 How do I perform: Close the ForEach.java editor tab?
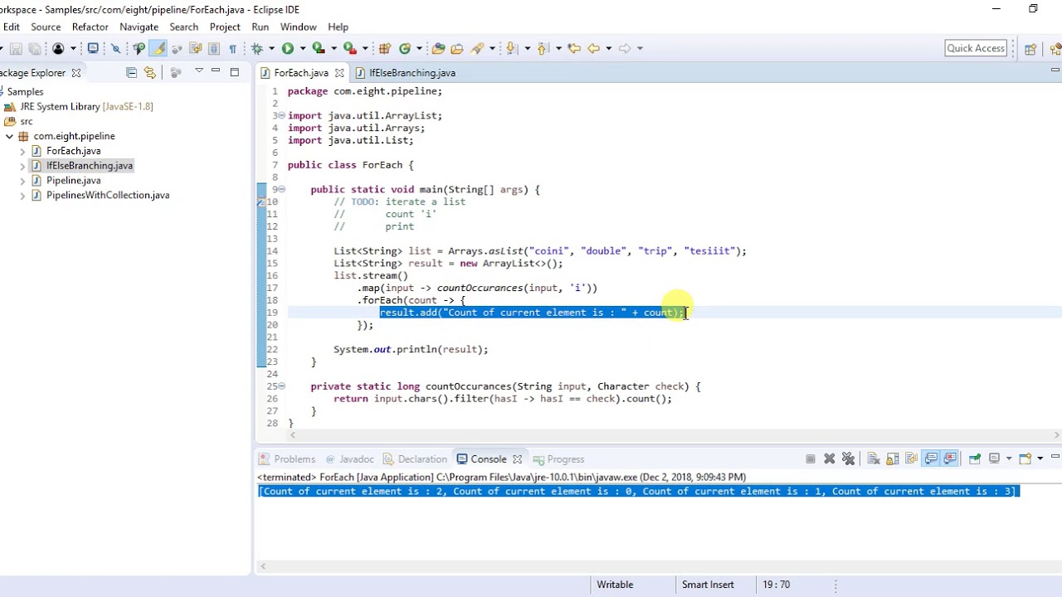(x=339, y=73)
